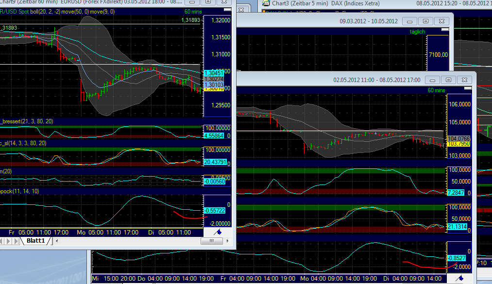Click the yellow 103,7950 price label
492x284 pixels.
click(458, 144)
